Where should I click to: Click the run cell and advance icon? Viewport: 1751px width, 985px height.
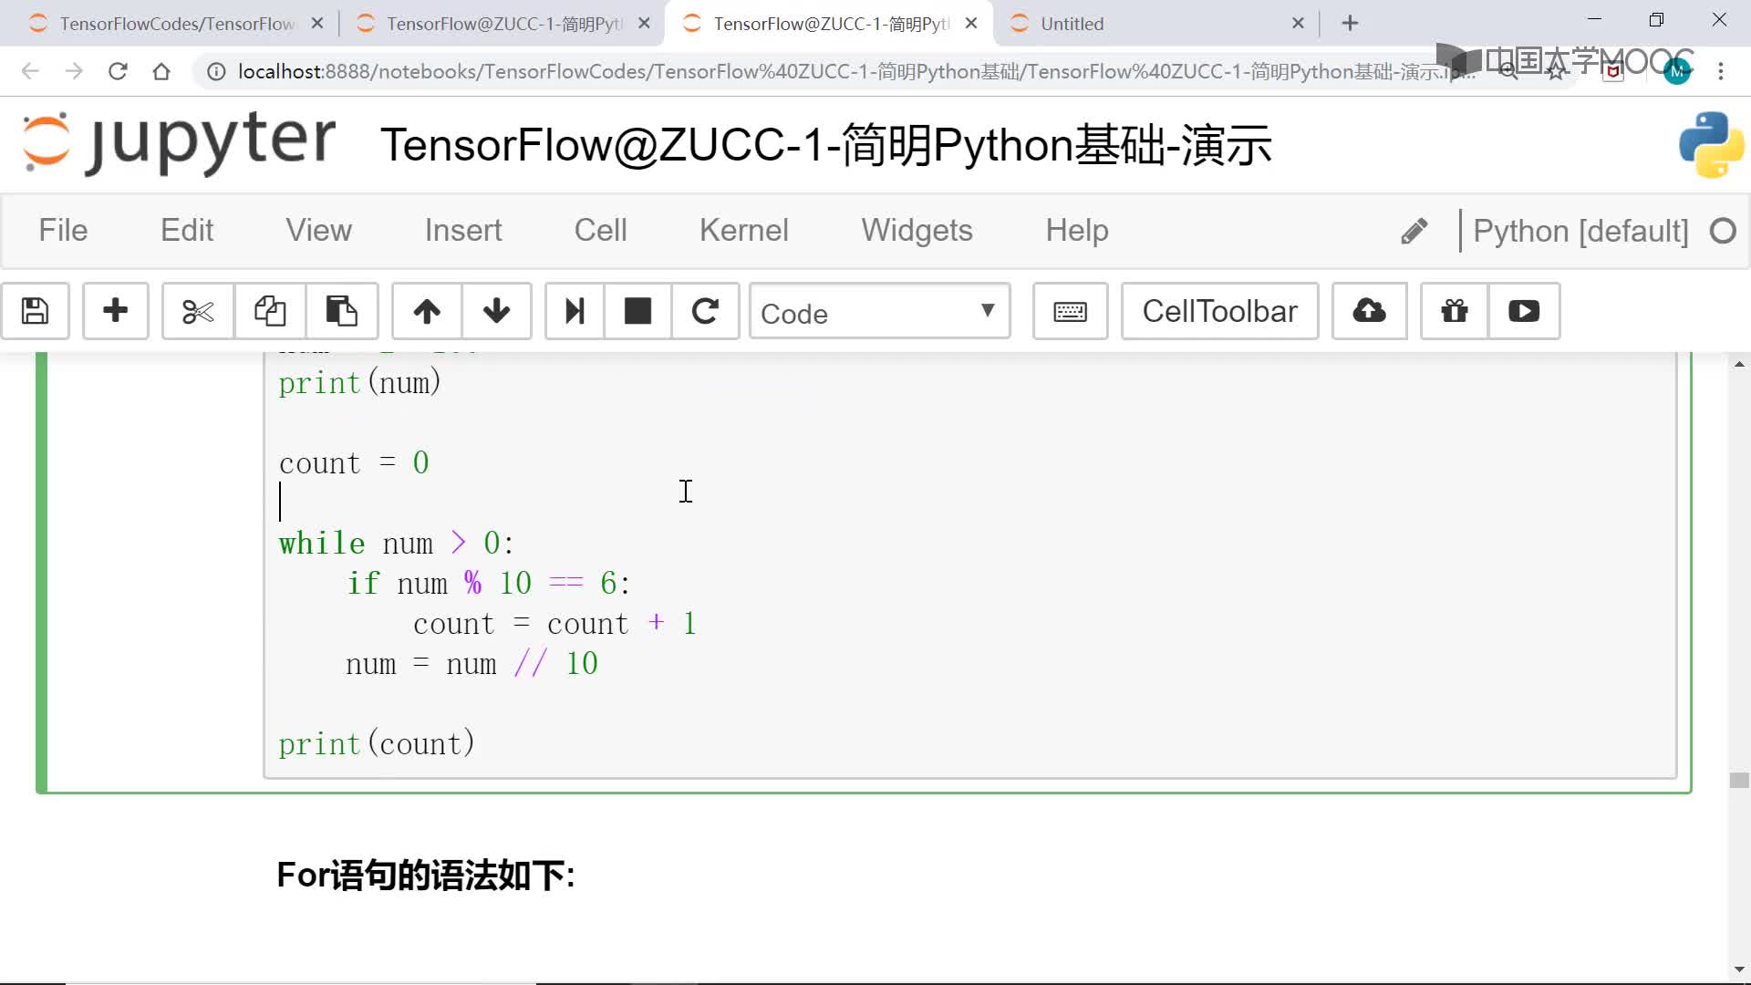click(573, 312)
